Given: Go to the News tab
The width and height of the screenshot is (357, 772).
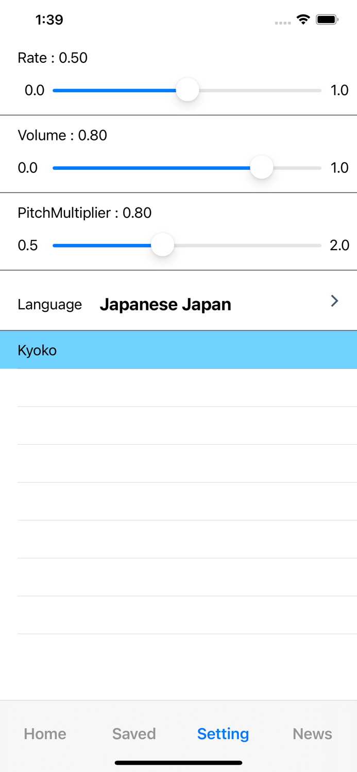Looking at the screenshot, I should (312, 733).
